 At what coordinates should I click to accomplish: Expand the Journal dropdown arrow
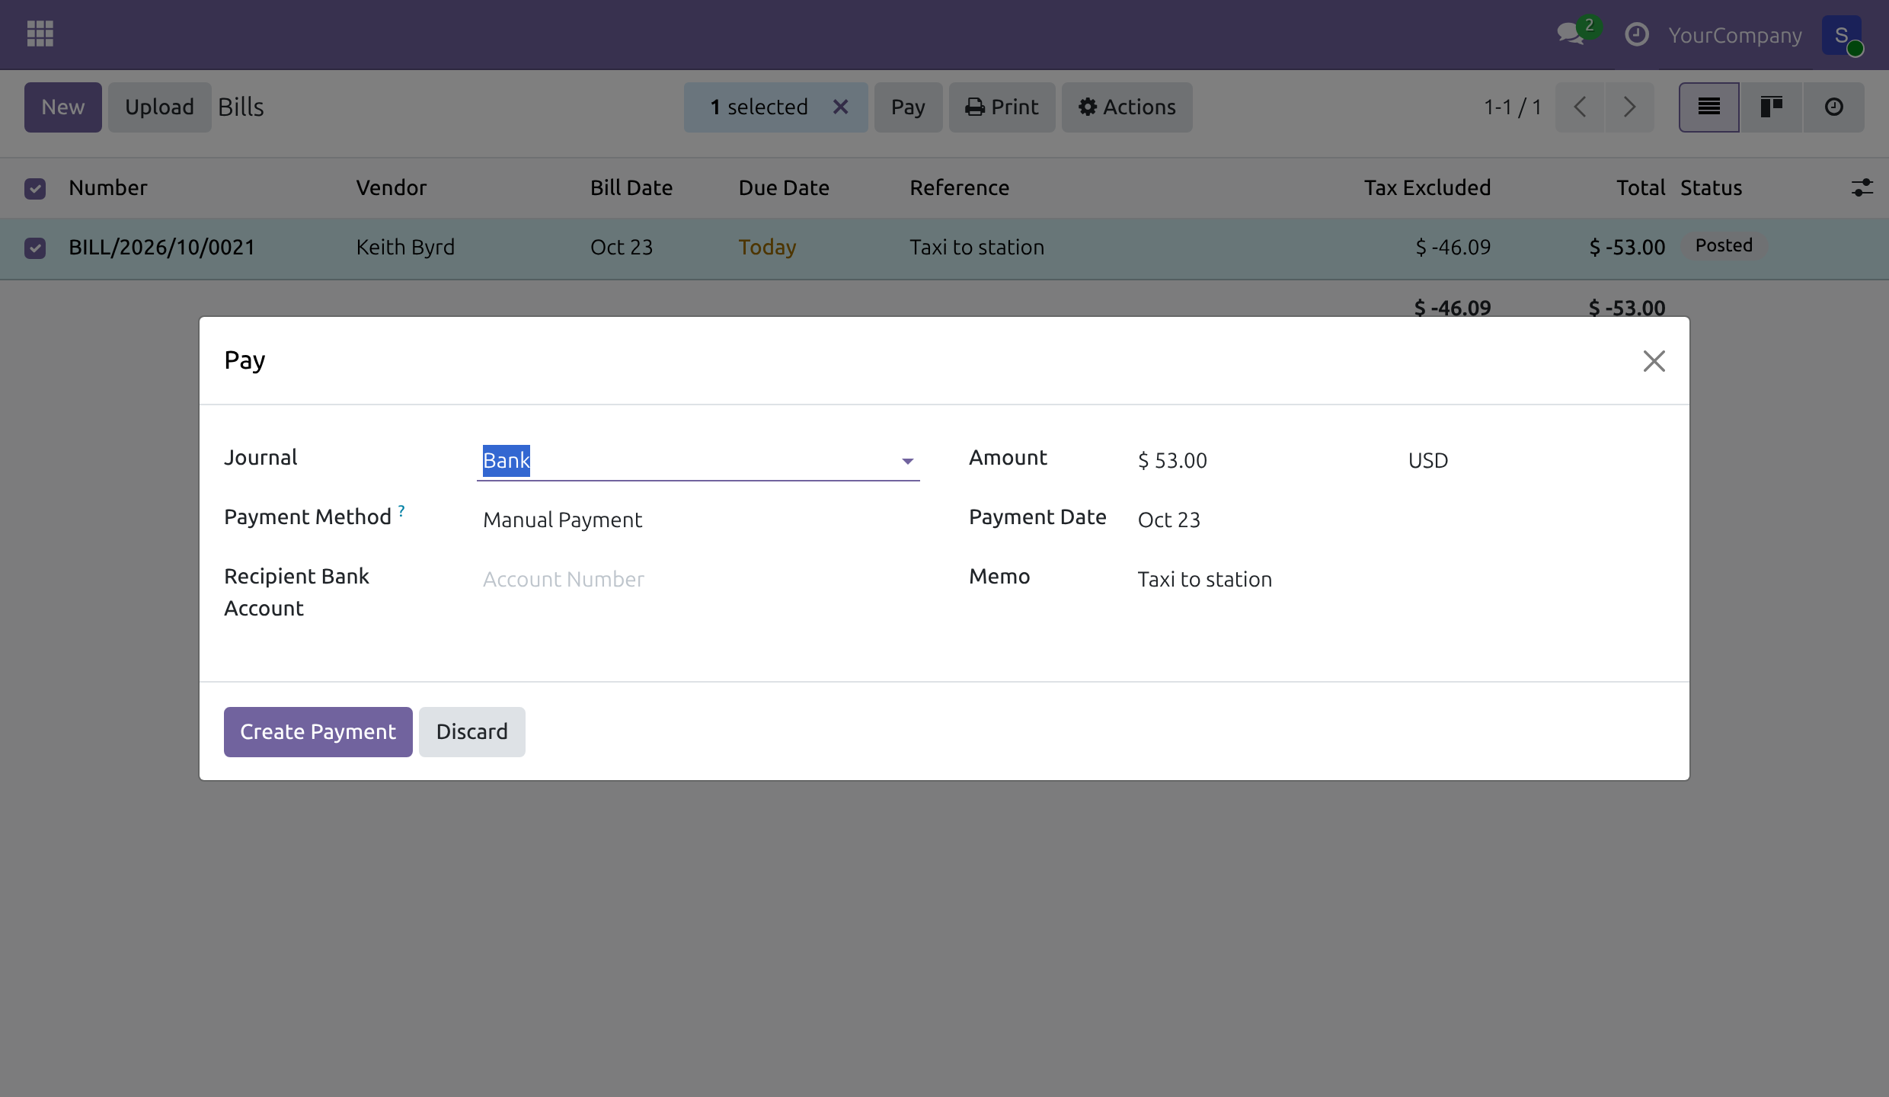(x=907, y=461)
